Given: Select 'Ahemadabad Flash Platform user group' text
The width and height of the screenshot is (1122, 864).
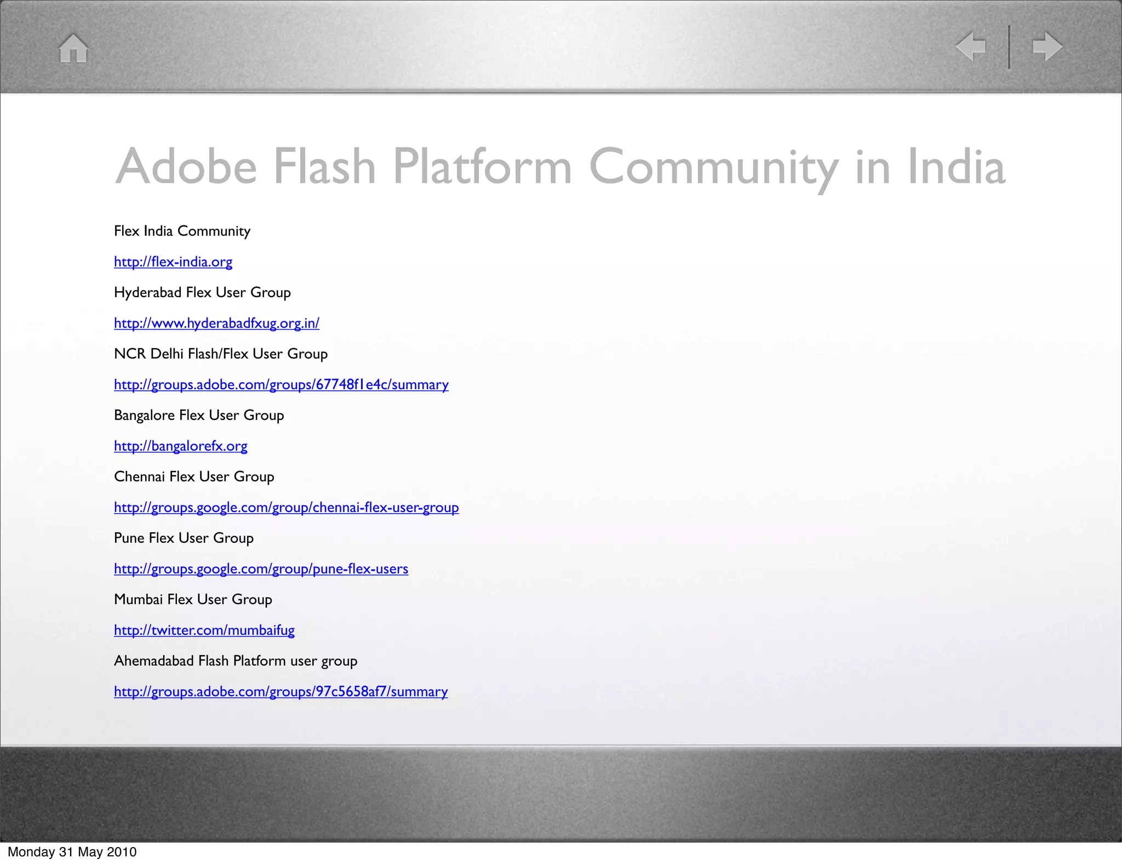Looking at the screenshot, I should point(236,661).
